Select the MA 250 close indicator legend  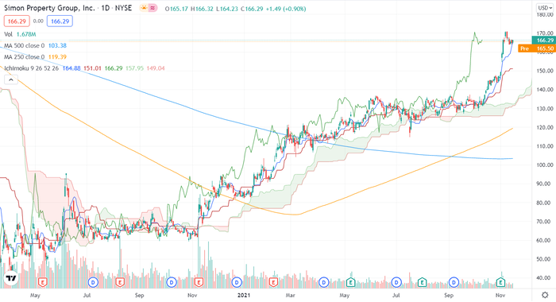[36, 57]
